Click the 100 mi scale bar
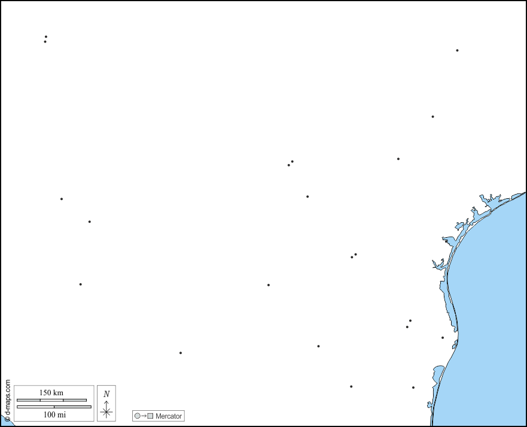The height and width of the screenshot is (427, 527). pyautogui.click(x=54, y=407)
